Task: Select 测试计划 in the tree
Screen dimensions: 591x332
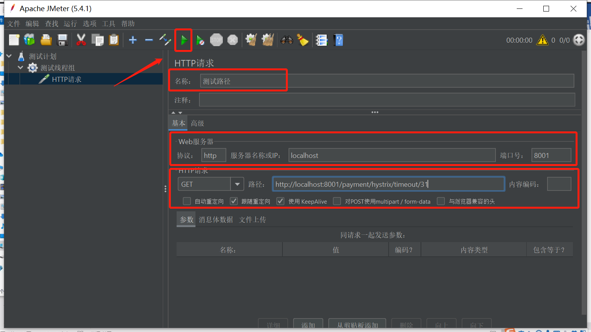Action: (x=42, y=56)
